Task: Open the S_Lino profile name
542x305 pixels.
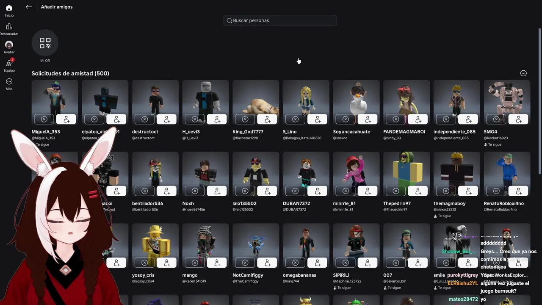Action: [x=290, y=132]
